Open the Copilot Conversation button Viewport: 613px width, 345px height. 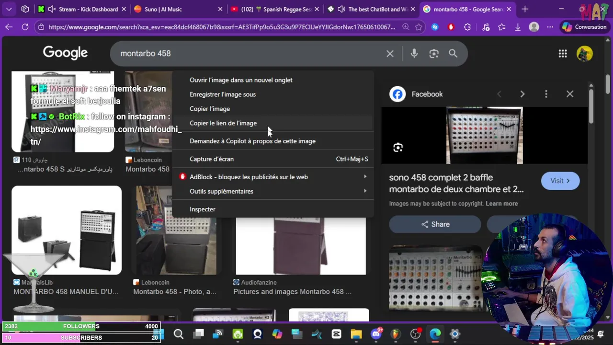click(x=584, y=27)
